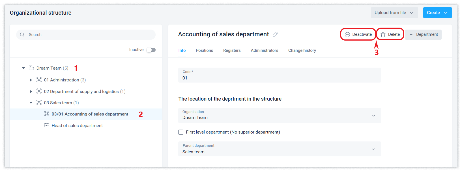Check the First level department checkbox
This screenshot has width=462, height=173.
coord(181,132)
